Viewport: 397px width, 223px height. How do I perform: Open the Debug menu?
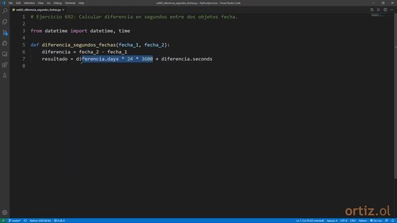click(58, 3)
